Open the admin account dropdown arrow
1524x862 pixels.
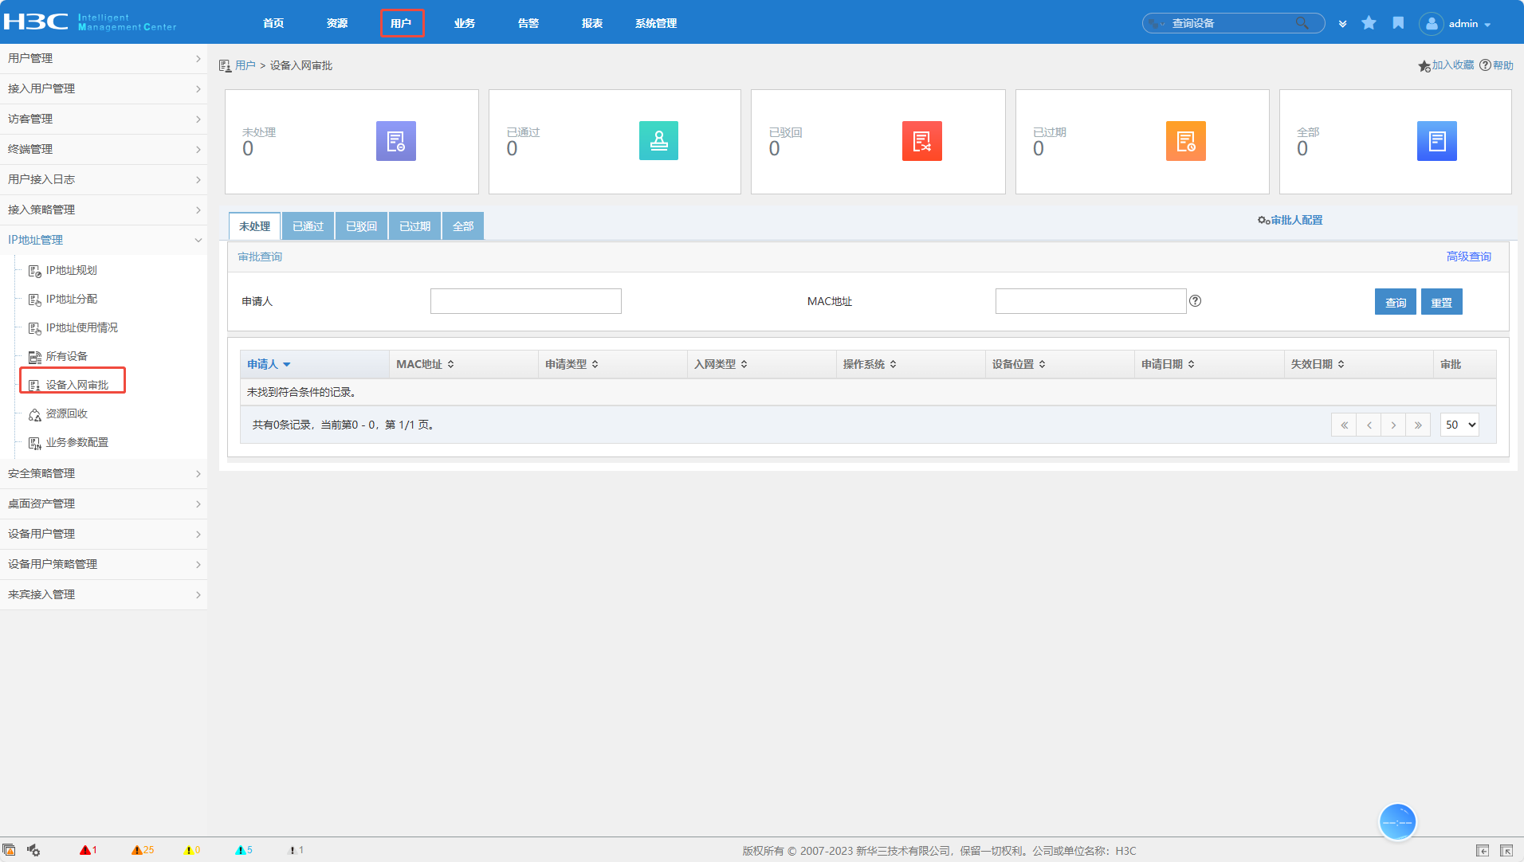(1487, 25)
